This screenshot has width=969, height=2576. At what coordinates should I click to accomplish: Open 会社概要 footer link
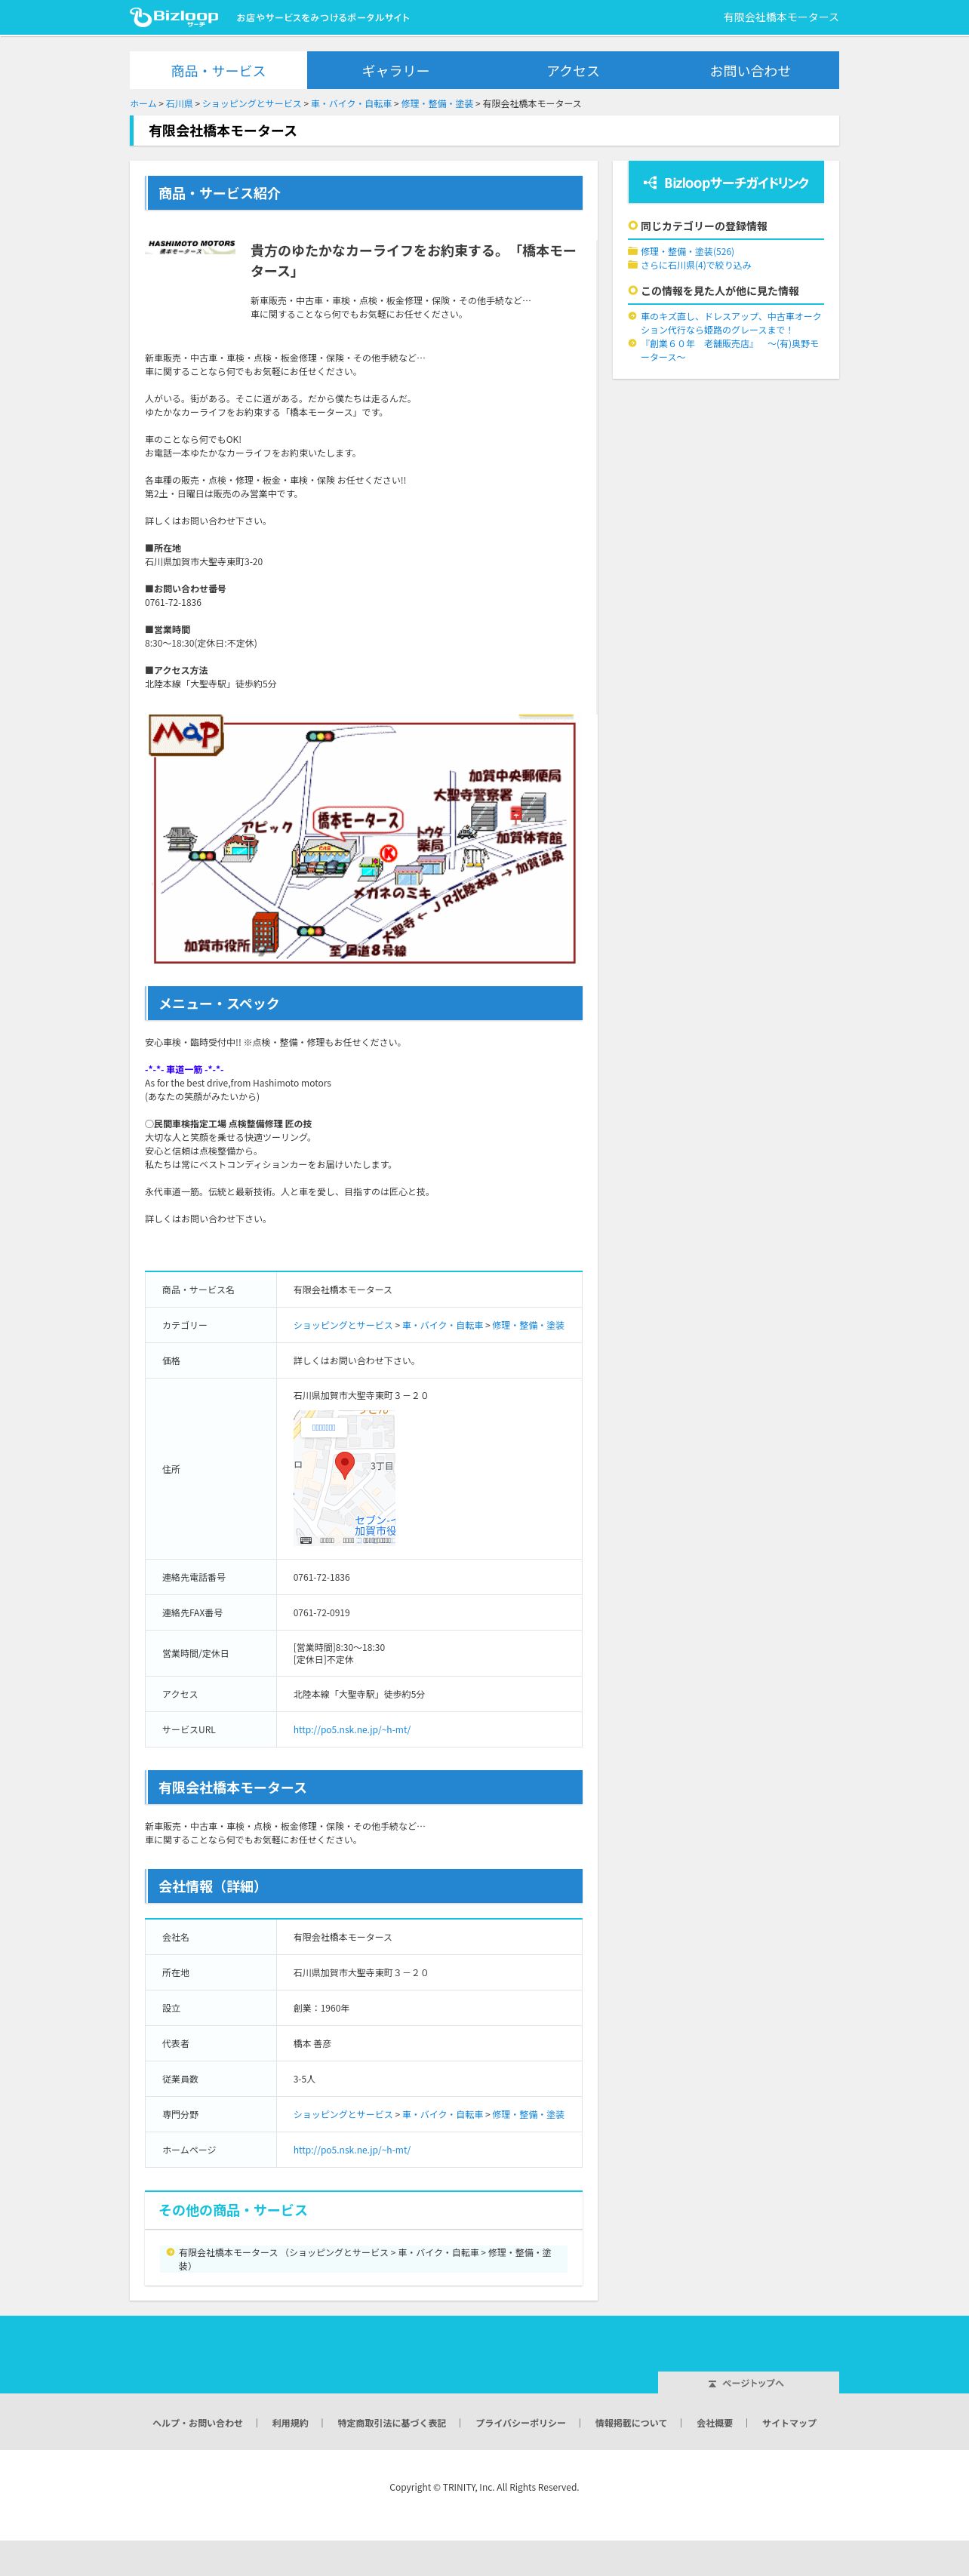point(715,2423)
